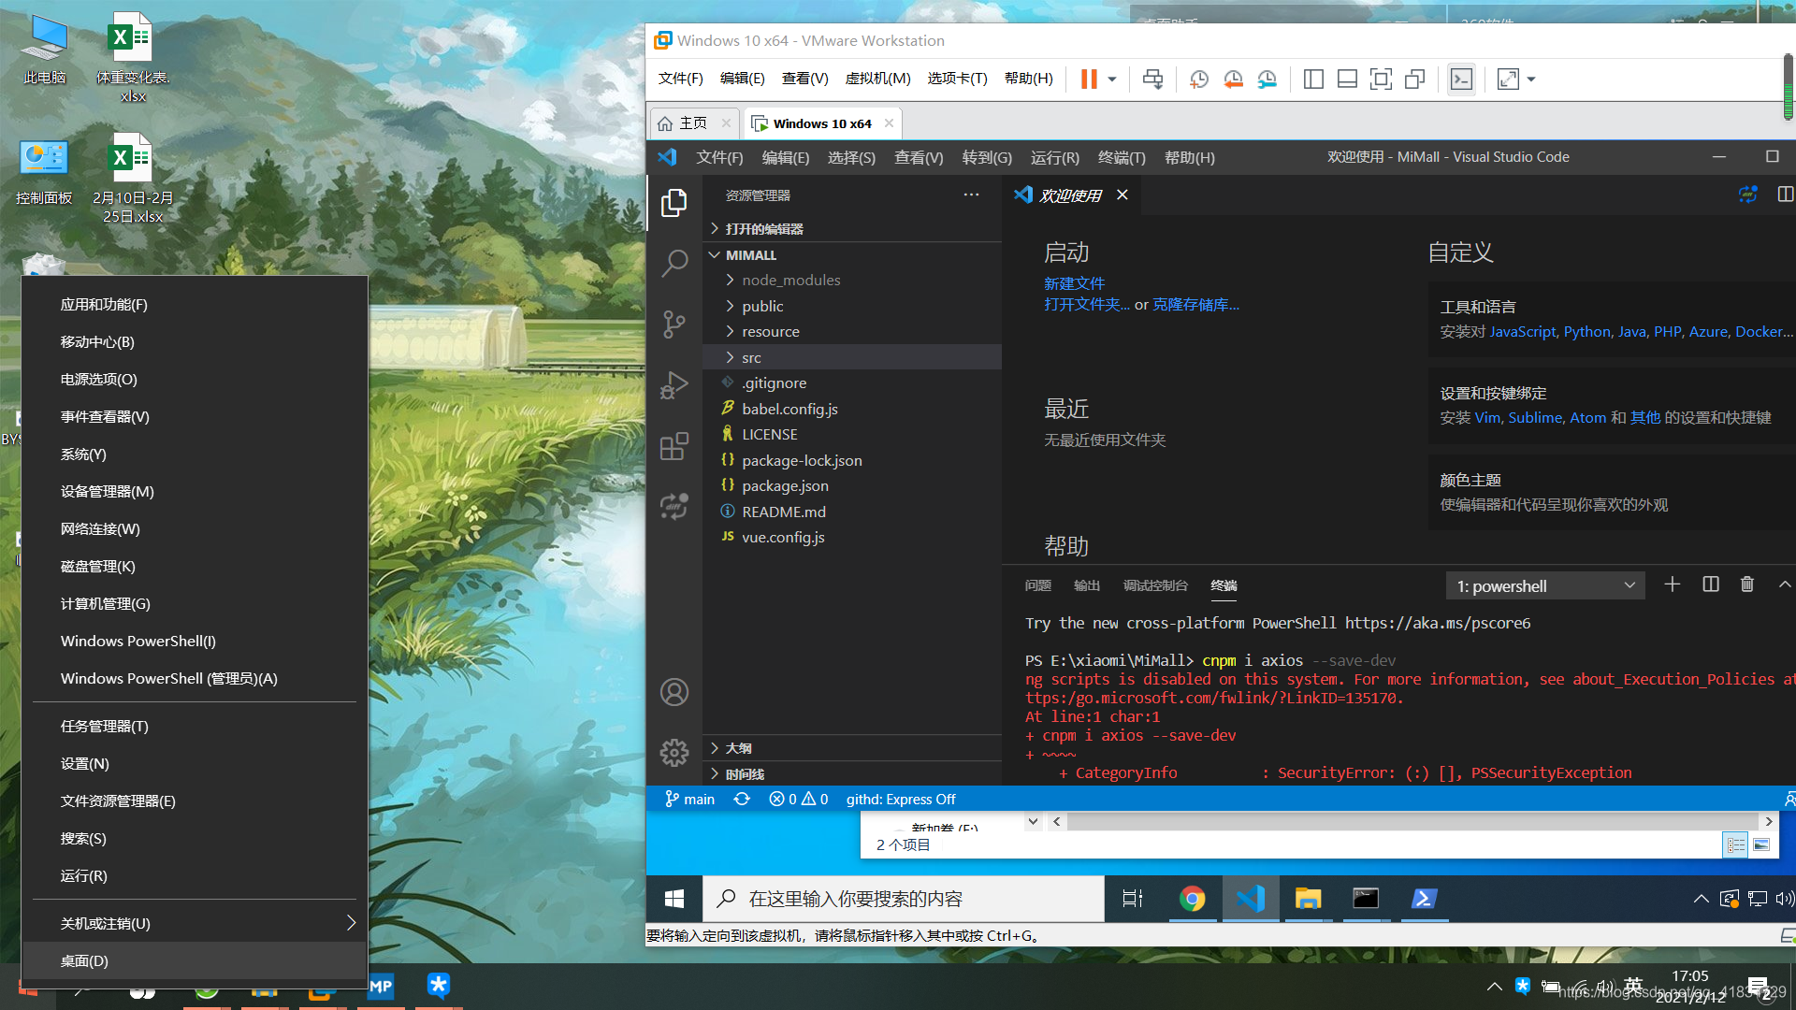Click the guest Windows search box
The height and width of the screenshot is (1010, 1796).
[904, 900]
